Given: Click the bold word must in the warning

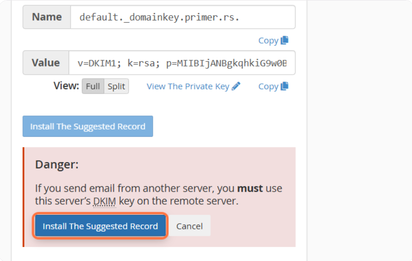Looking at the screenshot, I should [x=250, y=188].
